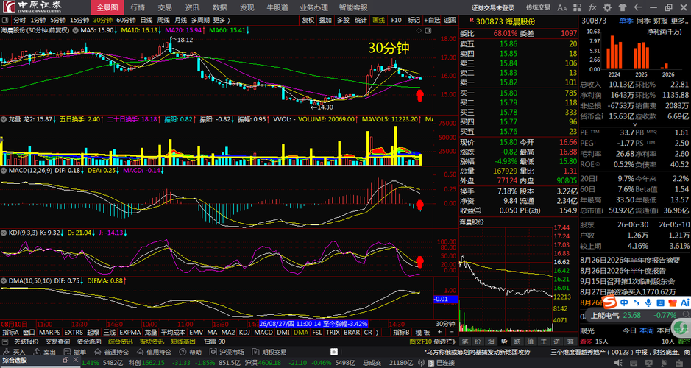Open the settings gear in title bar
Screen dimensions: 691x368
(x=607, y=7)
